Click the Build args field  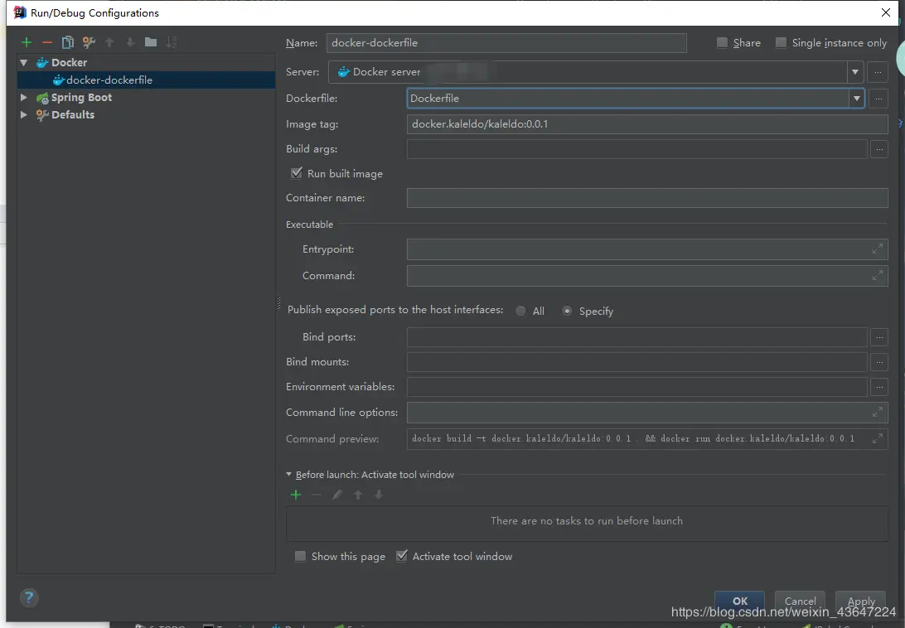(636, 149)
